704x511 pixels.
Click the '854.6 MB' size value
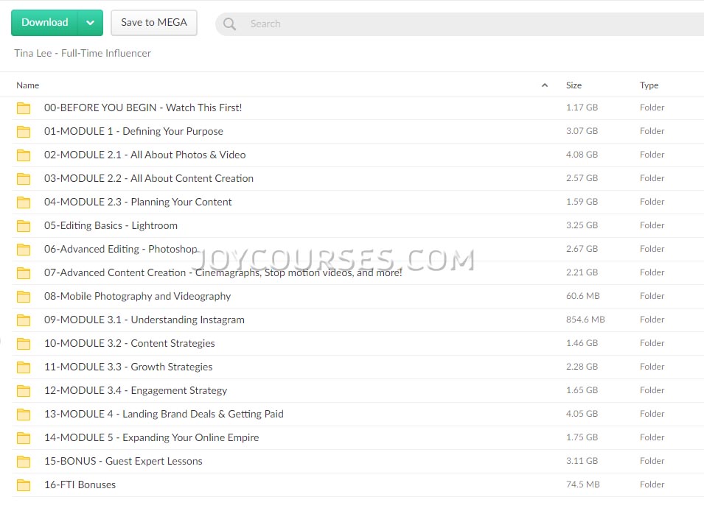(585, 320)
